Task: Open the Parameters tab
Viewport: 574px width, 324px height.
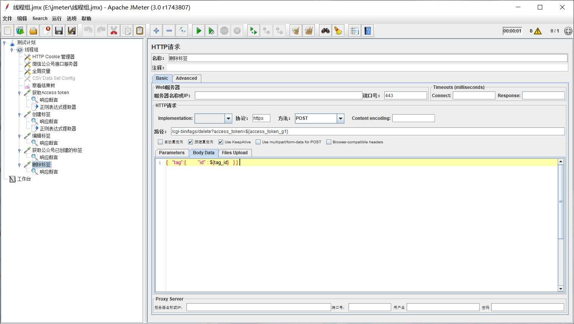Action: click(172, 153)
